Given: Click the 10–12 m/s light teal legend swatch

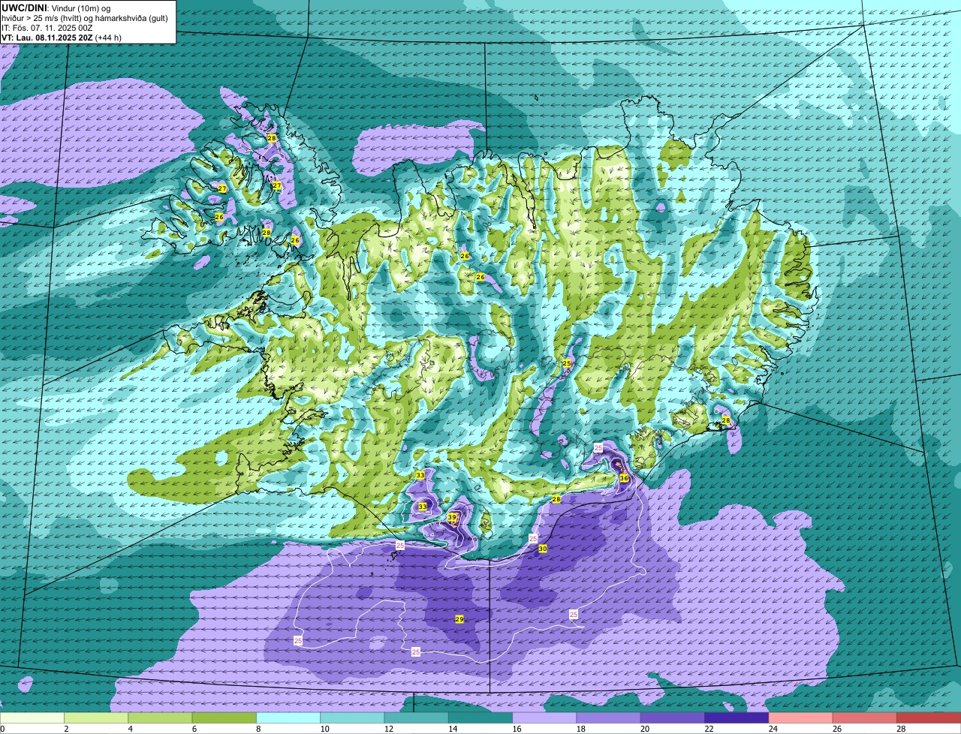Looking at the screenshot, I should pos(352,718).
